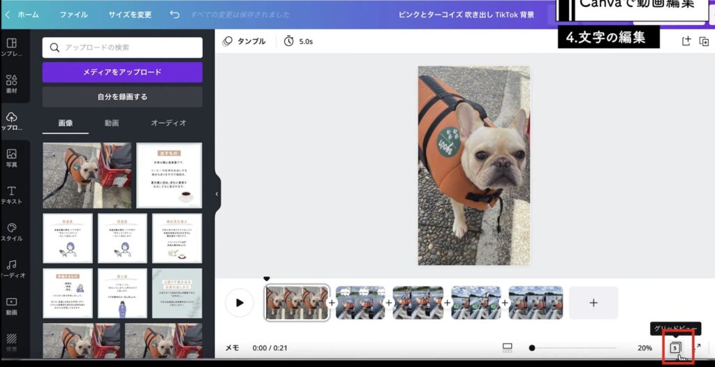Image resolution: width=715 pixels, height=367 pixels.
Task: Select the first timeline clip with dog
Action: 297,303
